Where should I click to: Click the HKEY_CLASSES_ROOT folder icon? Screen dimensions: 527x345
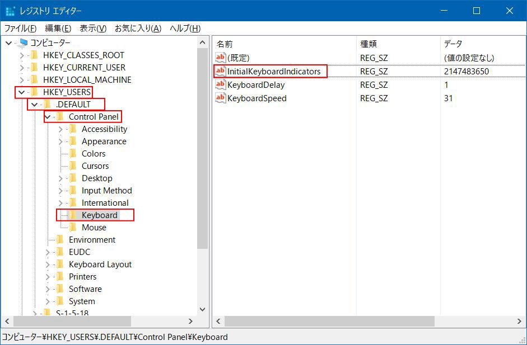click(x=34, y=55)
